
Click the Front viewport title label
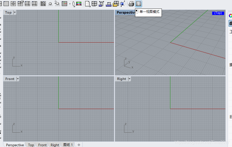click(x=10, y=79)
